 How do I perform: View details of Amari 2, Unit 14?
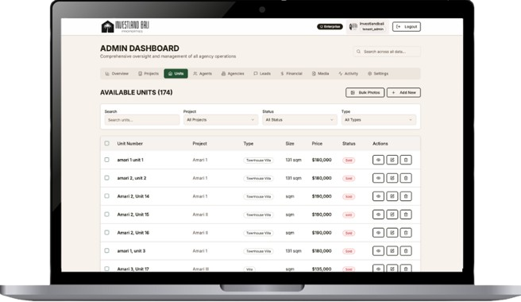(378, 196)
